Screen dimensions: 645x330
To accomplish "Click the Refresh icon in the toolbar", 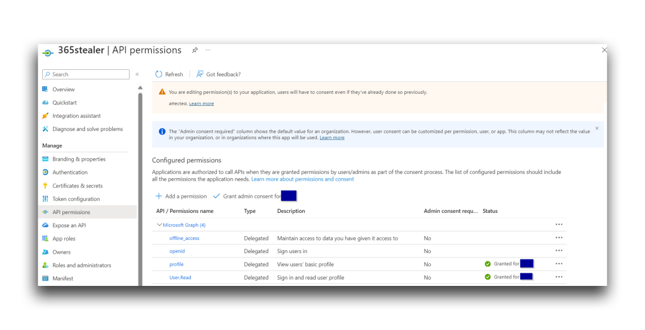I will (x=158, y=74).
